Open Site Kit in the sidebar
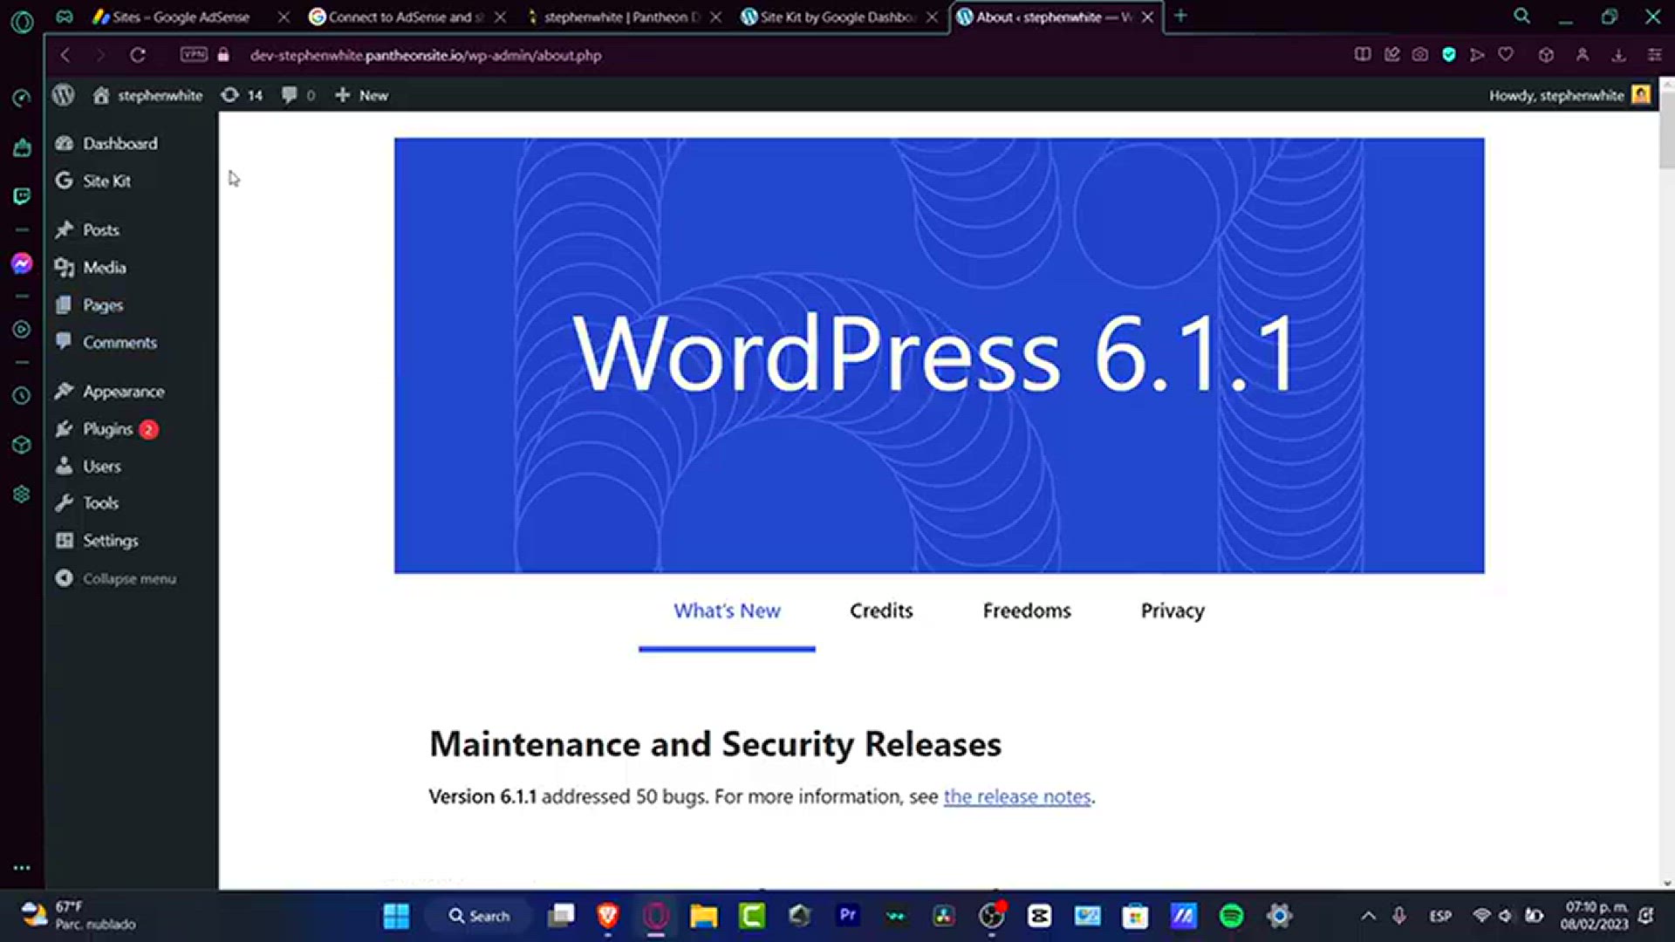This screenshot has width=1675, height=942. [106, 181]
